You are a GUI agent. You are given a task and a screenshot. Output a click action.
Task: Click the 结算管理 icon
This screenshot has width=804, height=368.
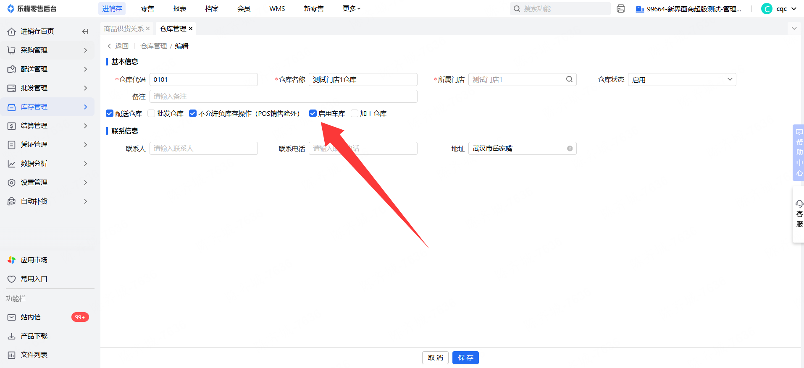tap(12, 126)
